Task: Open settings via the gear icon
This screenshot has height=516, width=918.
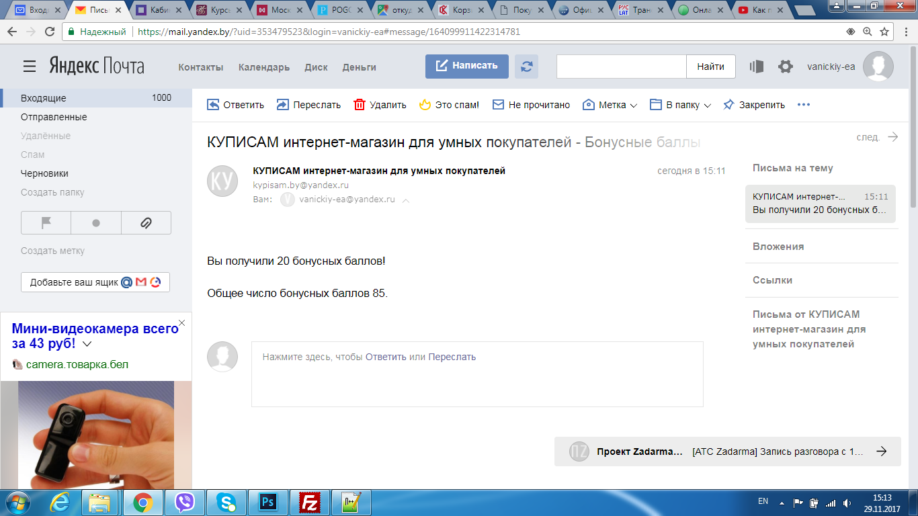Action: click(786, 67)
